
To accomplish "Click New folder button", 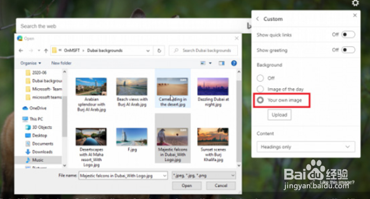I will [61, 63].
